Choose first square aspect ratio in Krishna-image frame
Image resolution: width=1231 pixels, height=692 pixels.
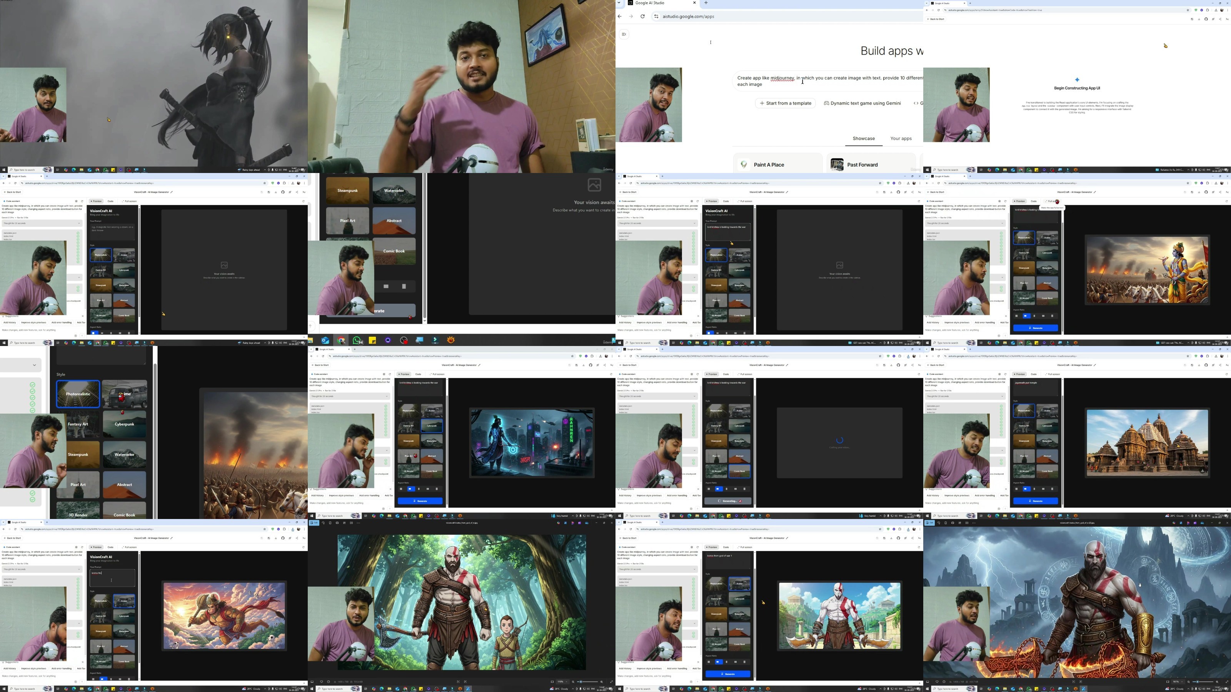(1016, 316)
